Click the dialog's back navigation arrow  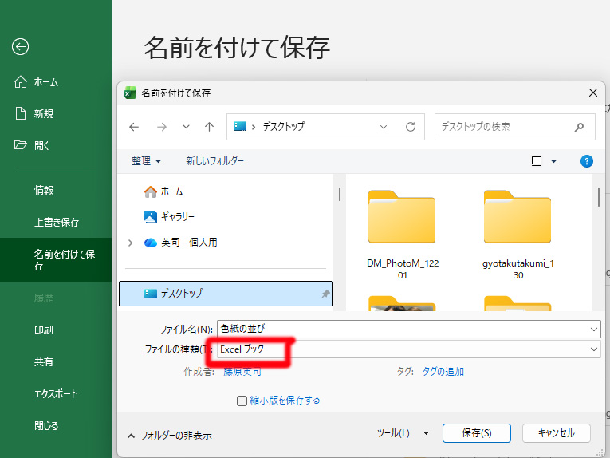[134, 127]
